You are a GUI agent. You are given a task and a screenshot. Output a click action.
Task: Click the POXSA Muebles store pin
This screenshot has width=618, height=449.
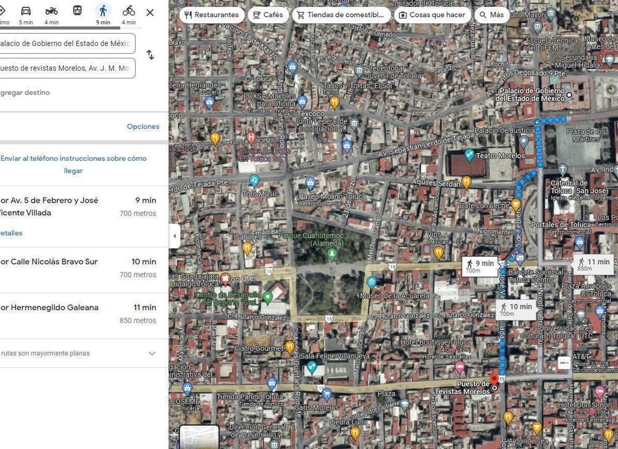(302, 101)
